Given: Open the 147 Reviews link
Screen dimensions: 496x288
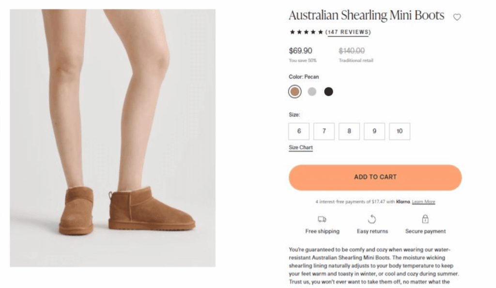Looking at the screenshot, I should [x=348, y=32].
